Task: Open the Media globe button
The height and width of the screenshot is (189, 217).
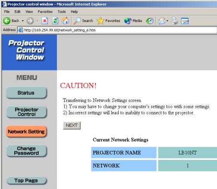Action: [x=133, y=21]
